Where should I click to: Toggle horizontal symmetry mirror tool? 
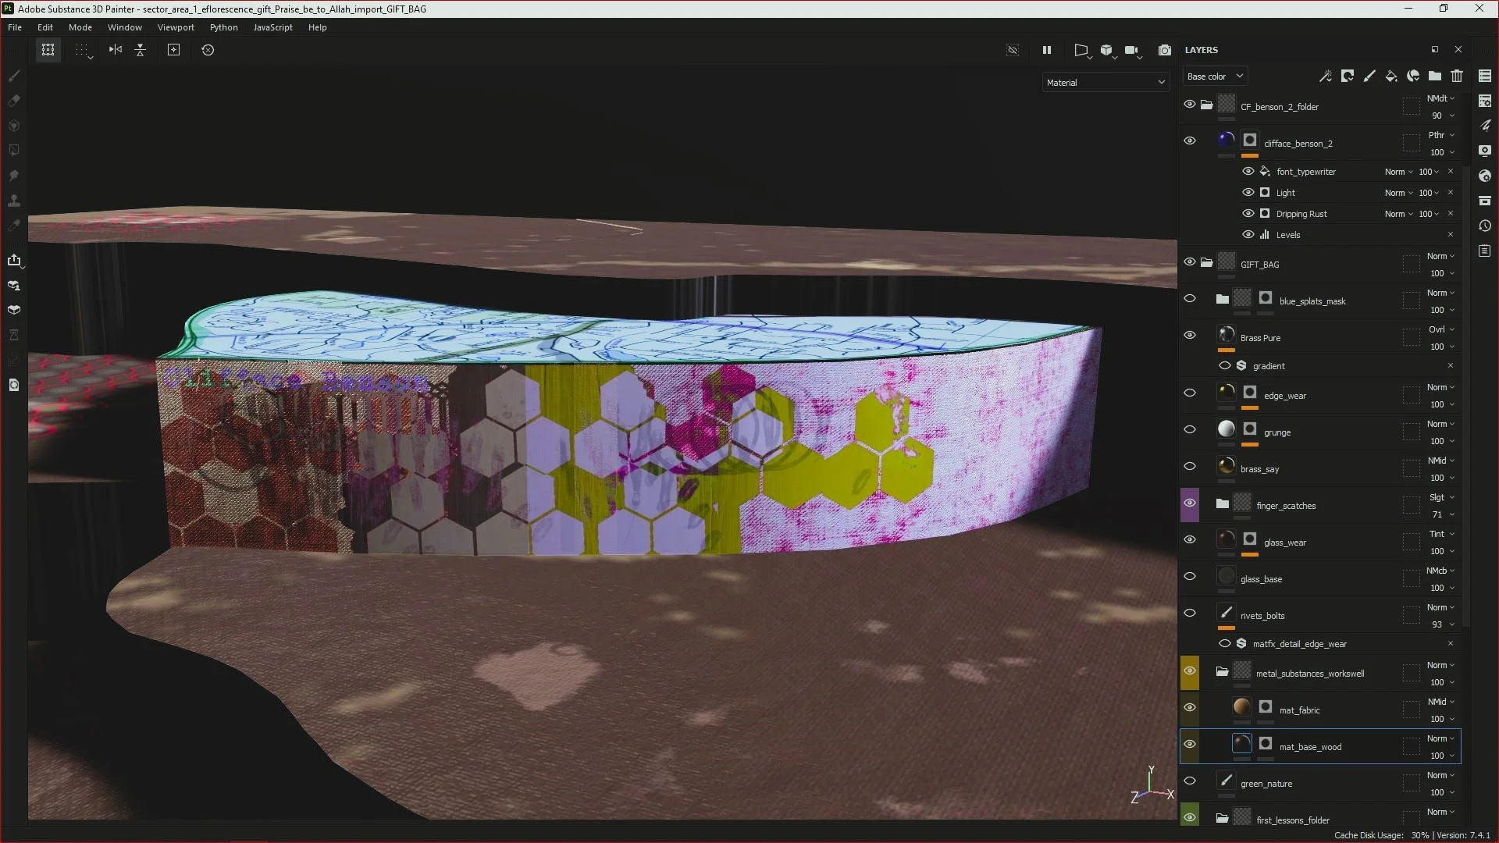pyautogui.click(x=116, y=50)
